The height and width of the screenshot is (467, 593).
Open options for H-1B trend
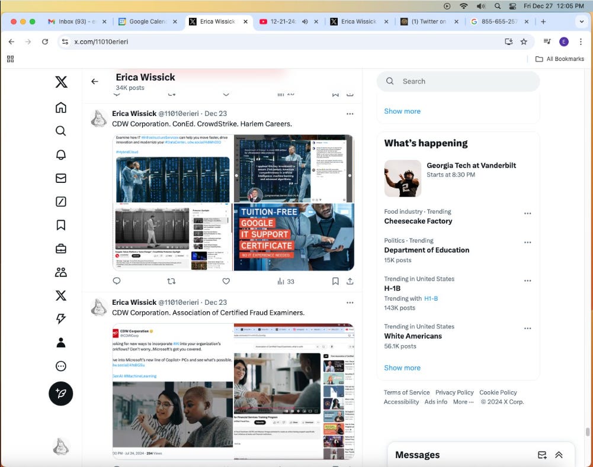(x=528, y=281)
